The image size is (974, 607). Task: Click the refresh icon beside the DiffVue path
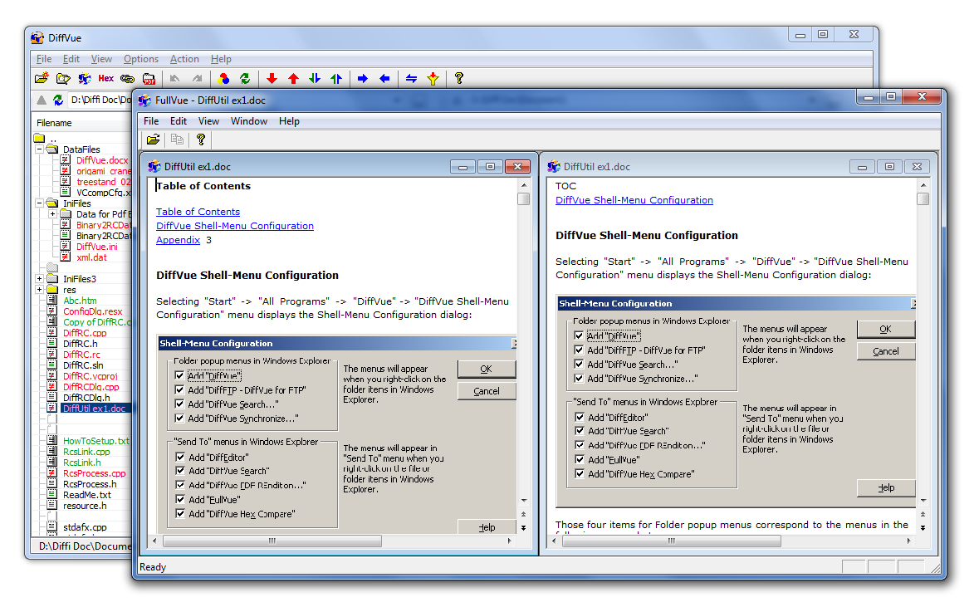pos(58,100)
